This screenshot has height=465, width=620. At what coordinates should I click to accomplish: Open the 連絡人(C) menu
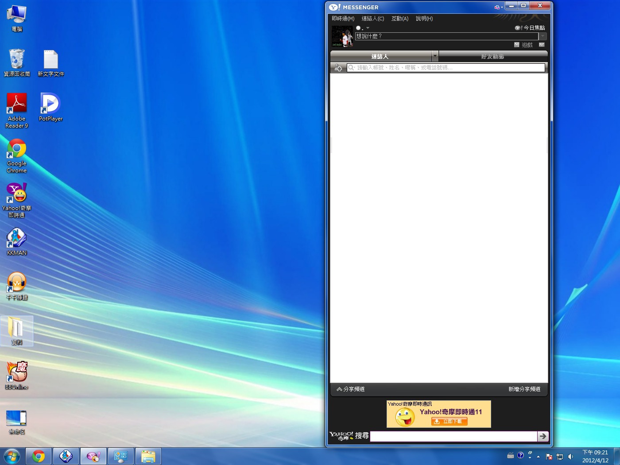tap(372, 19)
